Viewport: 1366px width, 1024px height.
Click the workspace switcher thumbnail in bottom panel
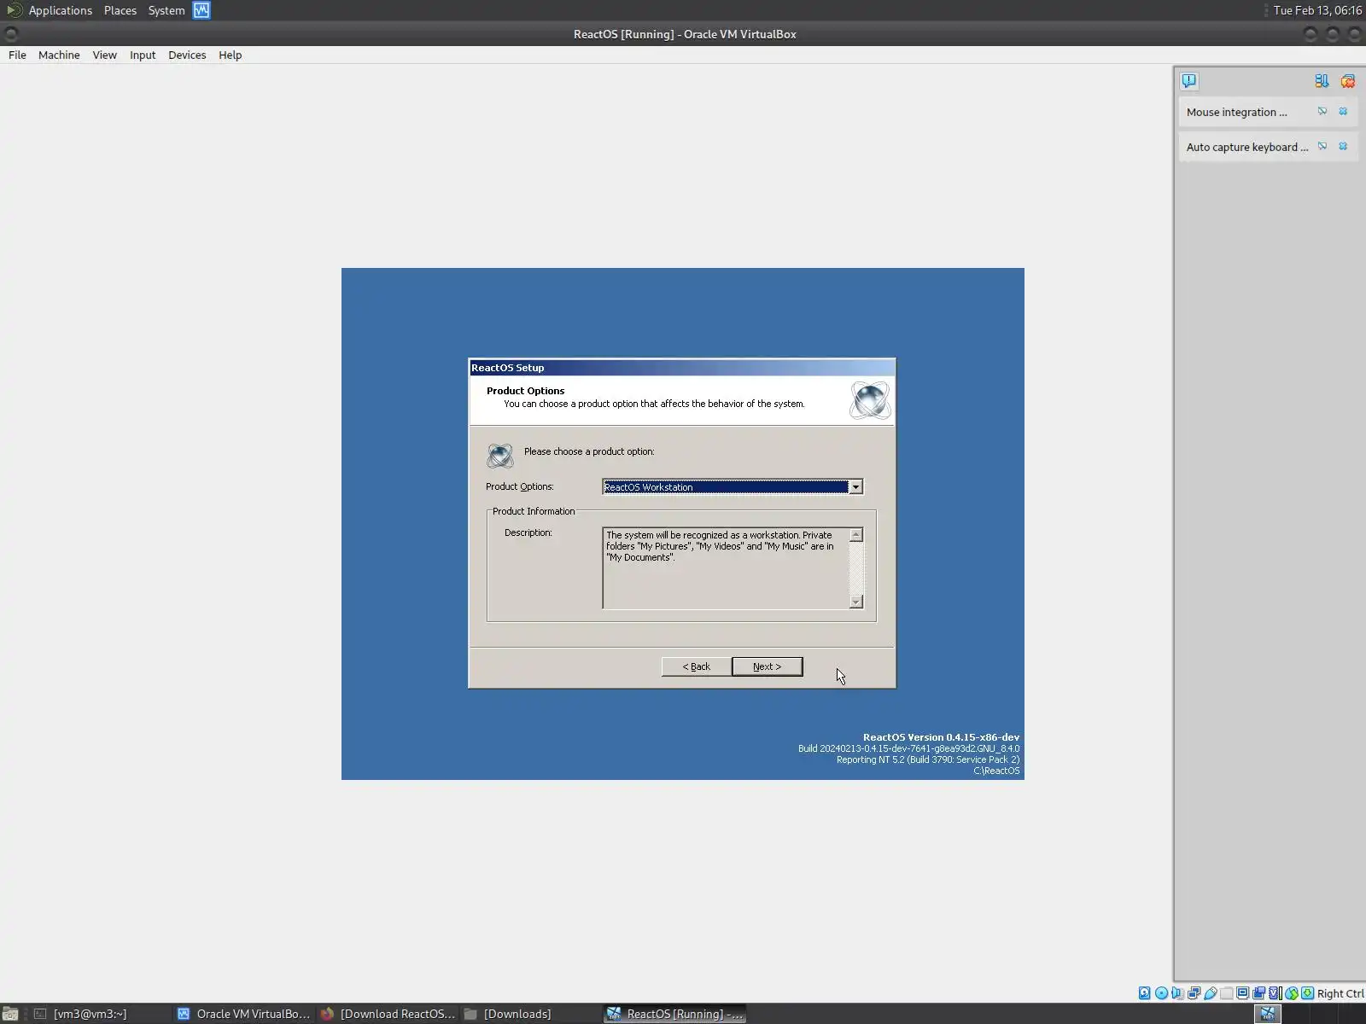[1268, 1014]
